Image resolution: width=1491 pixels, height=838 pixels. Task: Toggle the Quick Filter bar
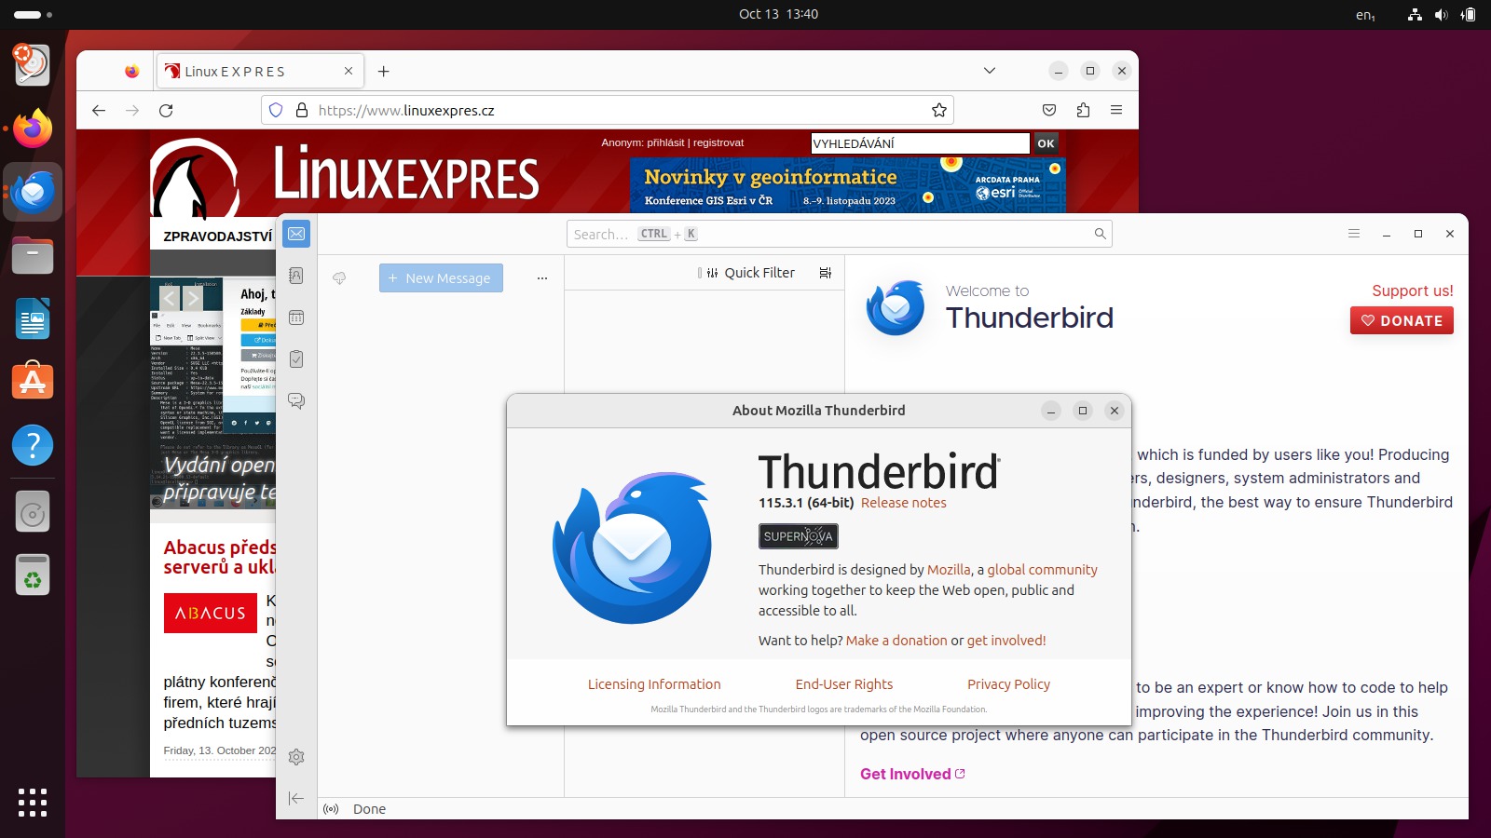click(x=750, y=273)
